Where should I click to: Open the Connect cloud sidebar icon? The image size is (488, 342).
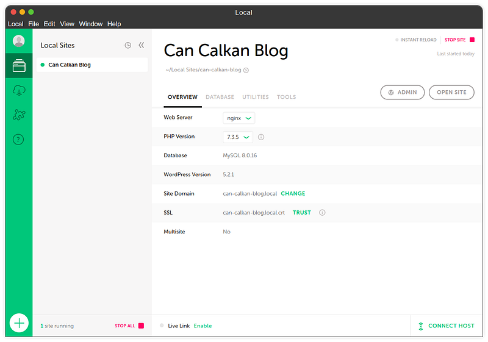click(x=19, y=90)
